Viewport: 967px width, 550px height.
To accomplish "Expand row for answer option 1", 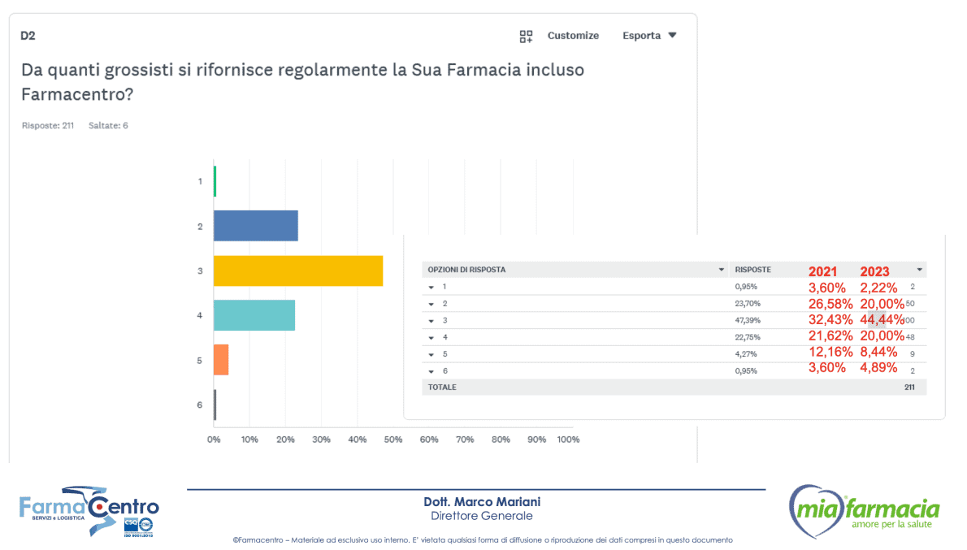I will (x=432, y=287).
